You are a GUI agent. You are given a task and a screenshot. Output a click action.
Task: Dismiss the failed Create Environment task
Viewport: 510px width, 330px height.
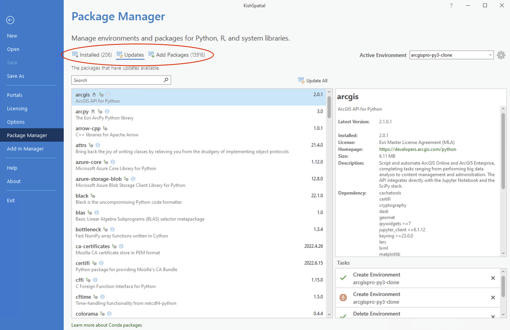pos(493,298)
